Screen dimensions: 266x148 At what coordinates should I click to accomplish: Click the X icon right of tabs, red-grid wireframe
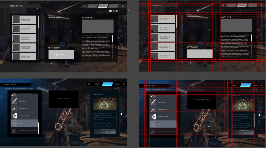coord(261,5)
